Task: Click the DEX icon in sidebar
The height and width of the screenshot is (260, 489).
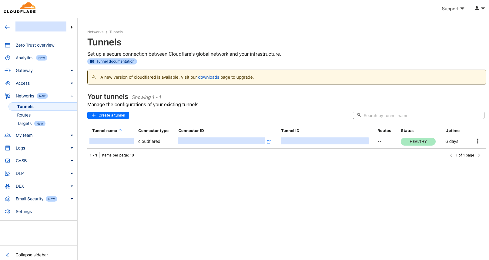Action: [x=8, y=186]
